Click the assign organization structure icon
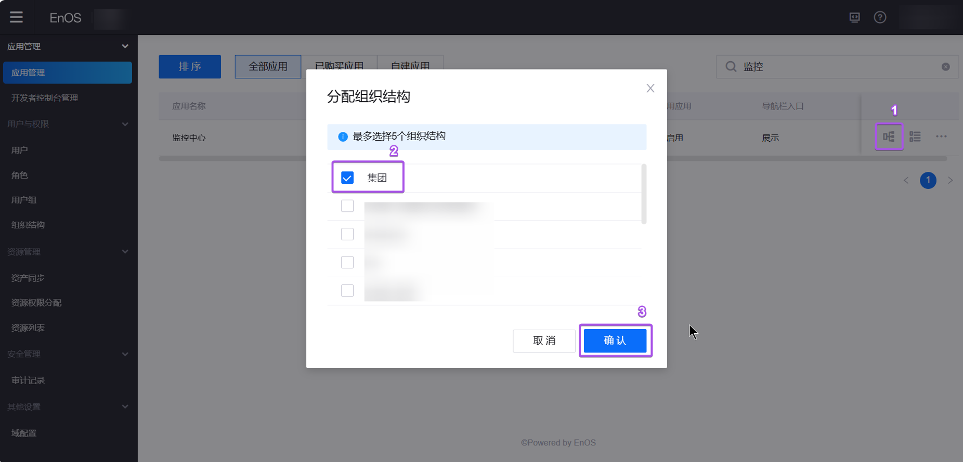The width and height of the screenshot is (963, 462). pyautogui.click(x=889, y=137)
